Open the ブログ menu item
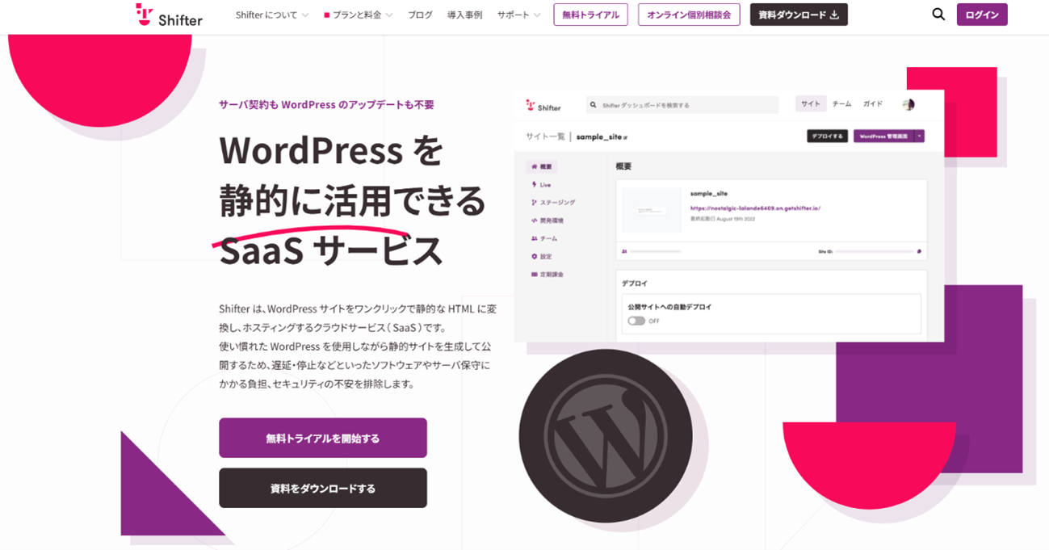This screenshot has height=550, width=1049. point(420,15)
